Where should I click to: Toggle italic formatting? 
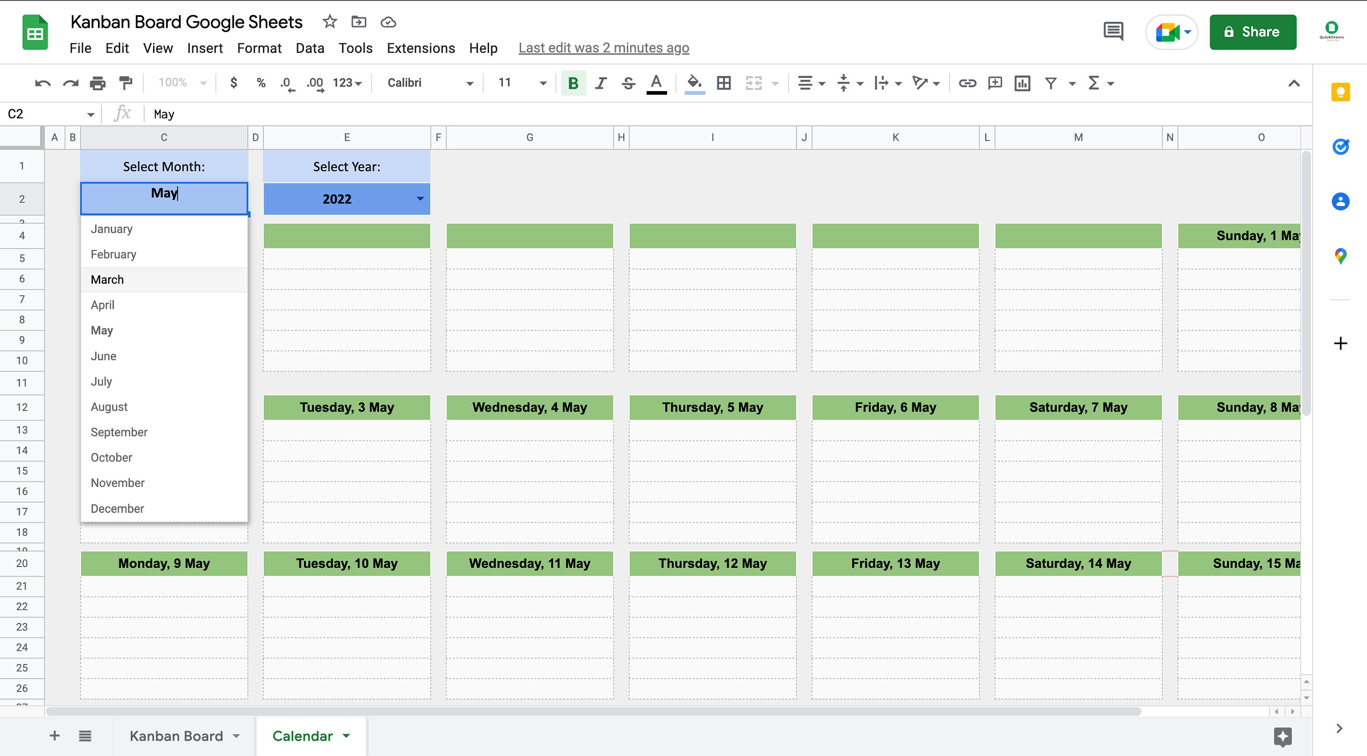click(x=600, y=83)
